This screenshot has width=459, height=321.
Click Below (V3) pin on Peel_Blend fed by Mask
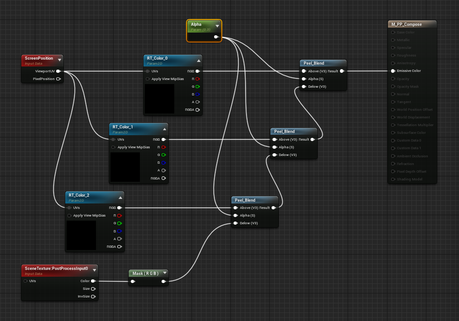pos(235,223)
